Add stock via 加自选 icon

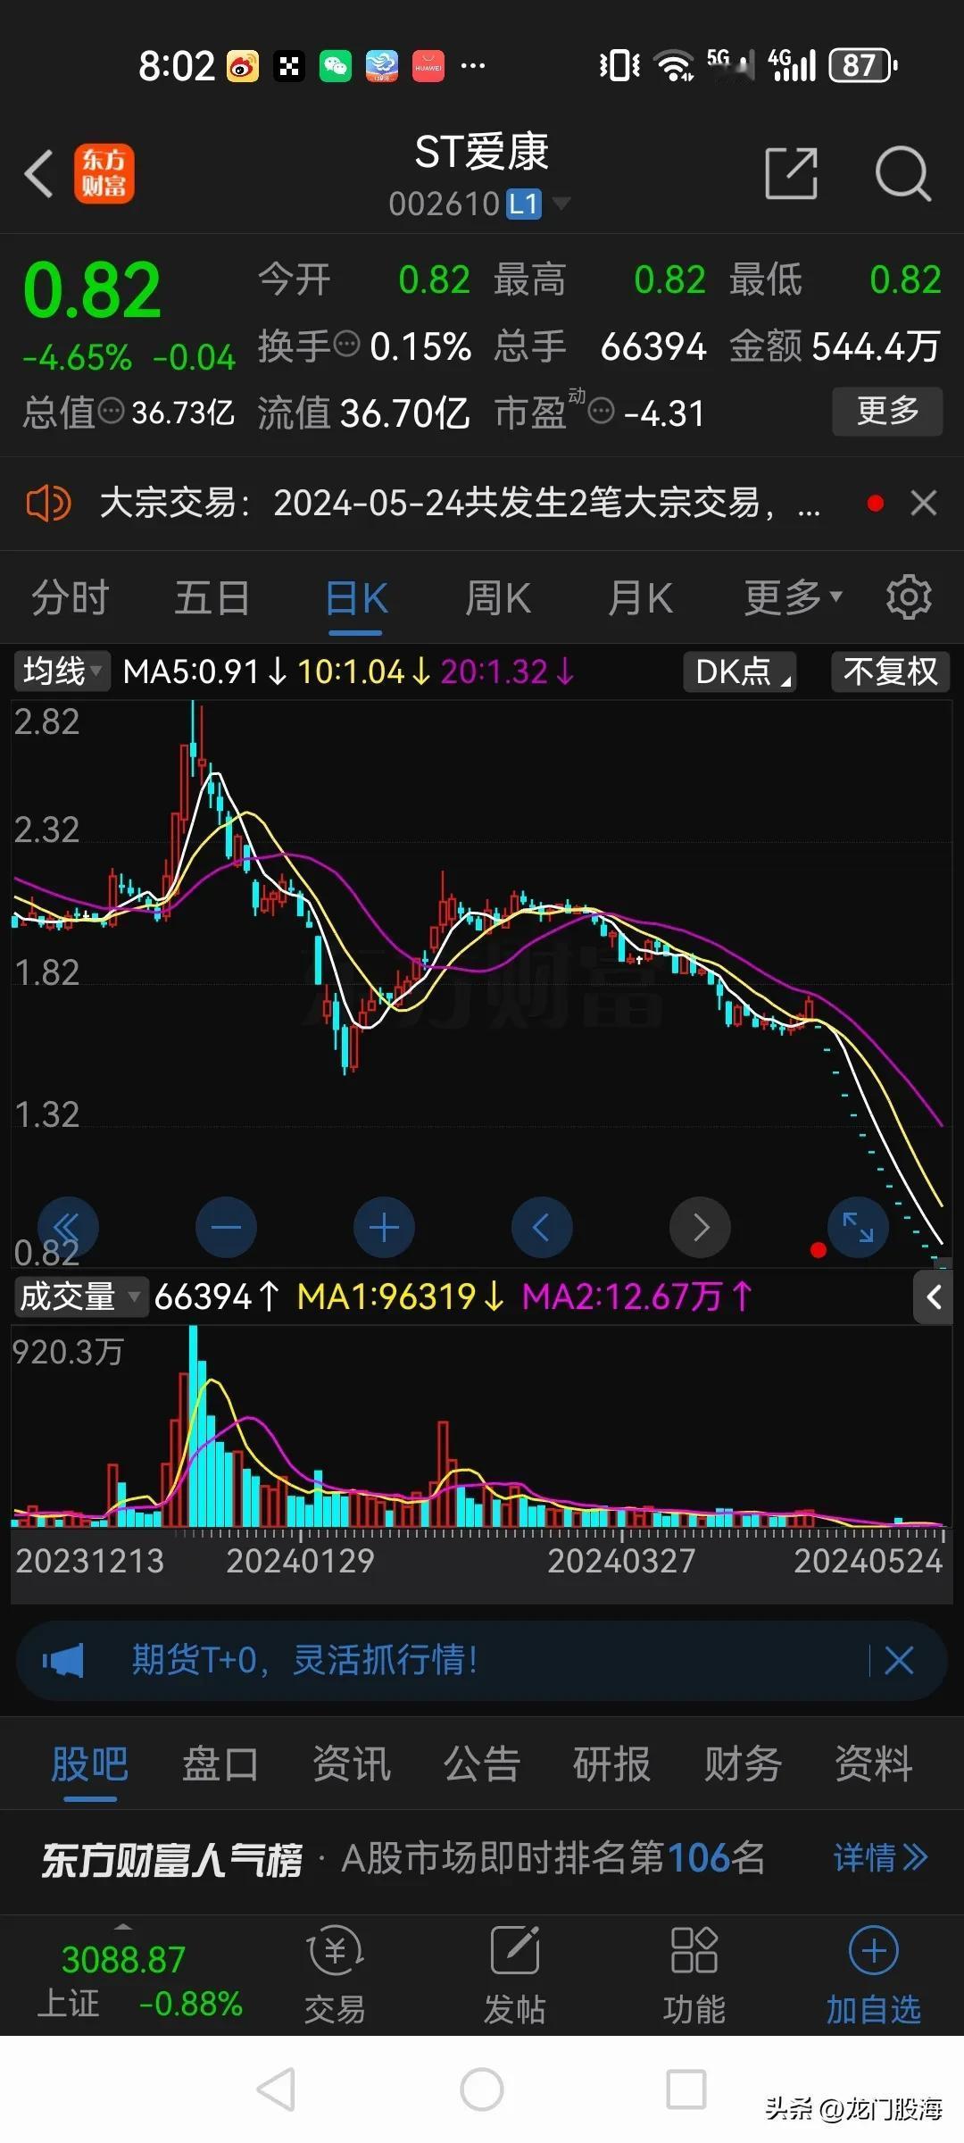(x=873, y=1975)
